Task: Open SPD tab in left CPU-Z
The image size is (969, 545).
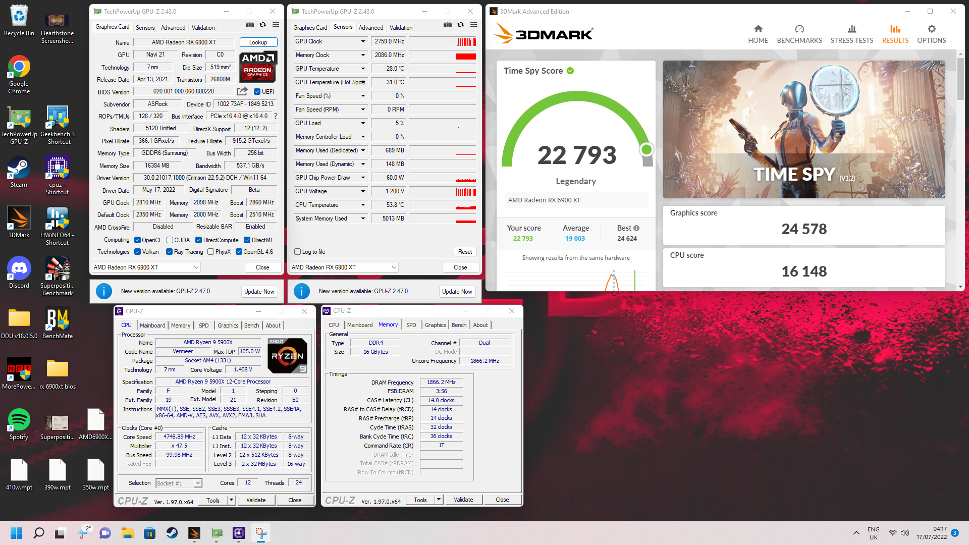Action: 203,325
